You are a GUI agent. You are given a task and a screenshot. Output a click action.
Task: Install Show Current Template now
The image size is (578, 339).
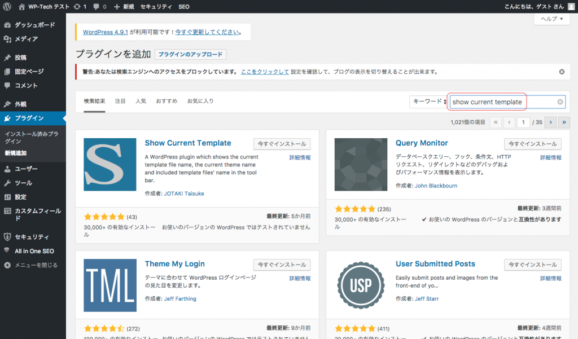tap(282, 144)
